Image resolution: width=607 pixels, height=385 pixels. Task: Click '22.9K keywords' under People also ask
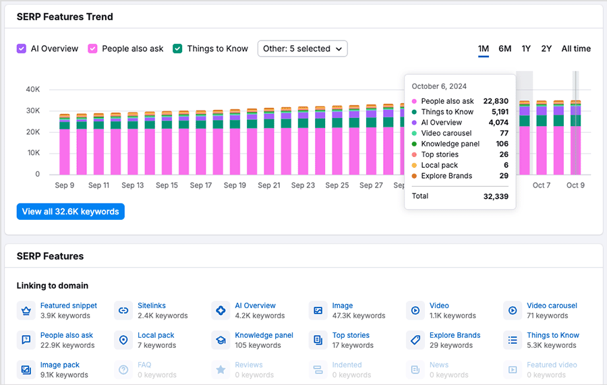pos(67,345)
